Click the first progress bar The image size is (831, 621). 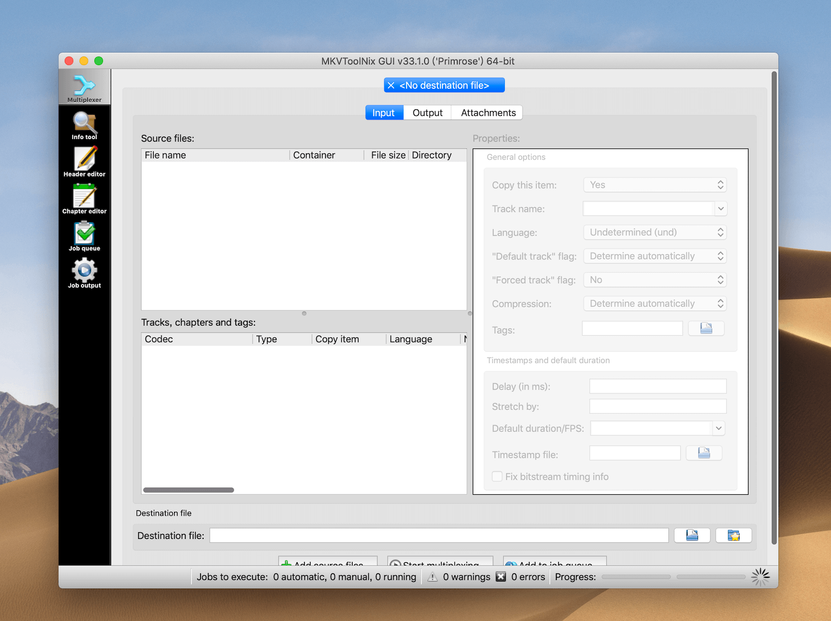(636, 577)
